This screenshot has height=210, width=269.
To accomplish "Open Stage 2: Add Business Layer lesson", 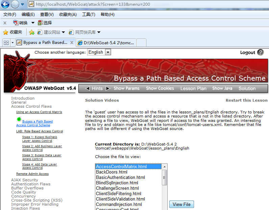I will [42, 148].
